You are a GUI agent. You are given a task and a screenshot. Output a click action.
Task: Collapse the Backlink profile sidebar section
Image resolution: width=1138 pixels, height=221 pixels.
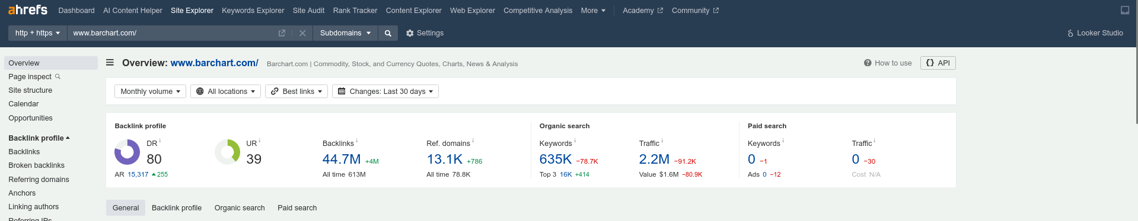click(x=39, y=138)
